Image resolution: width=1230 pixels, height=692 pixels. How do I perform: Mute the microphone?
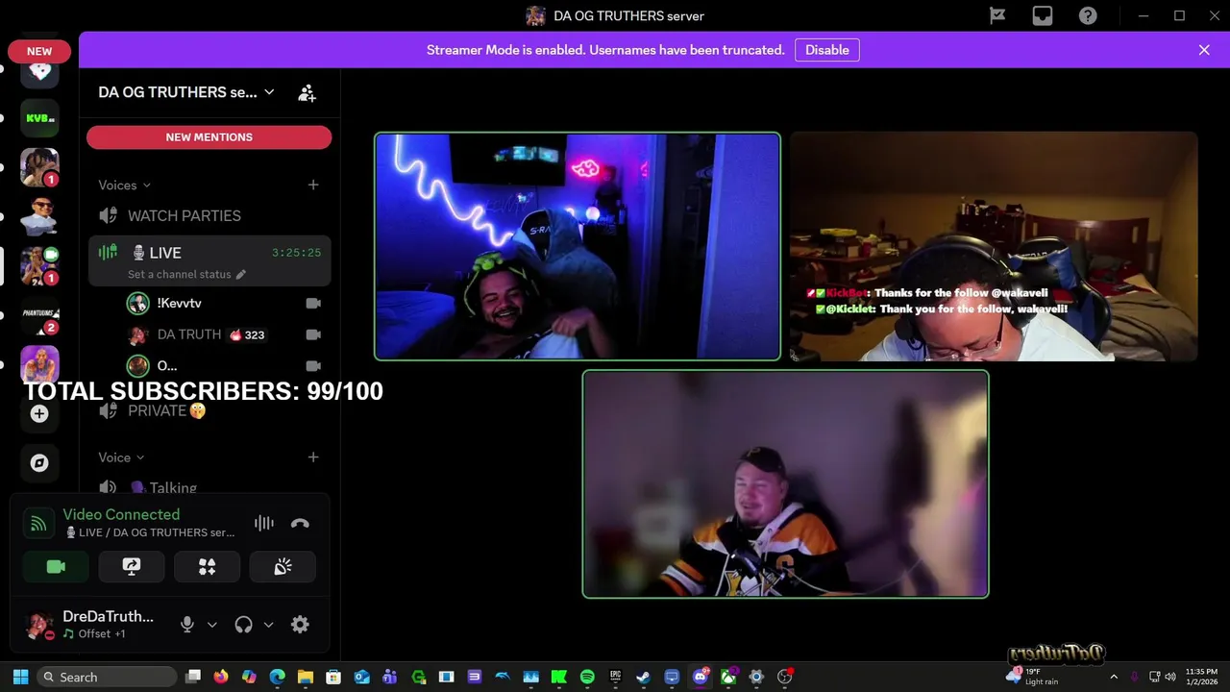[187, 625]
